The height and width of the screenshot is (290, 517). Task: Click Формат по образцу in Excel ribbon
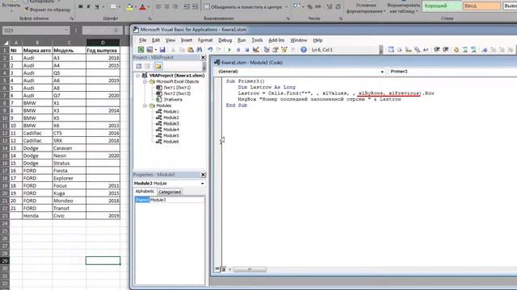coord(48,10)
